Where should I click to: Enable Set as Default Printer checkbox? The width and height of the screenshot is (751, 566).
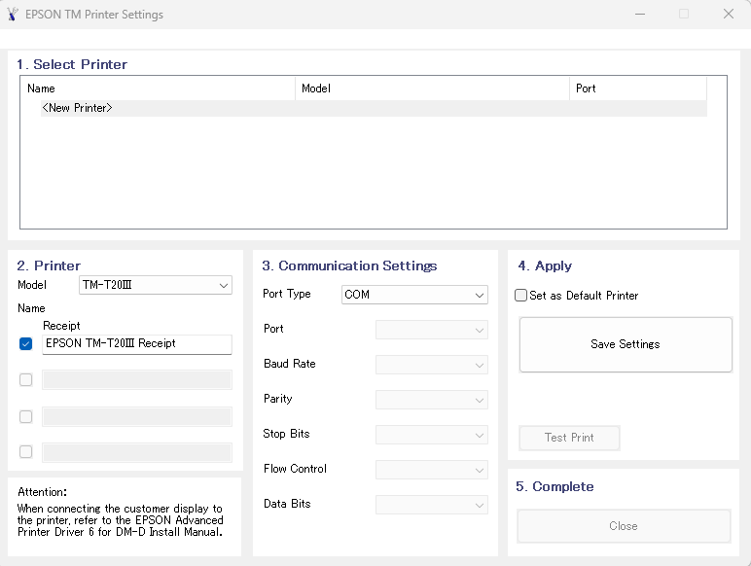(x=520, y=296)
